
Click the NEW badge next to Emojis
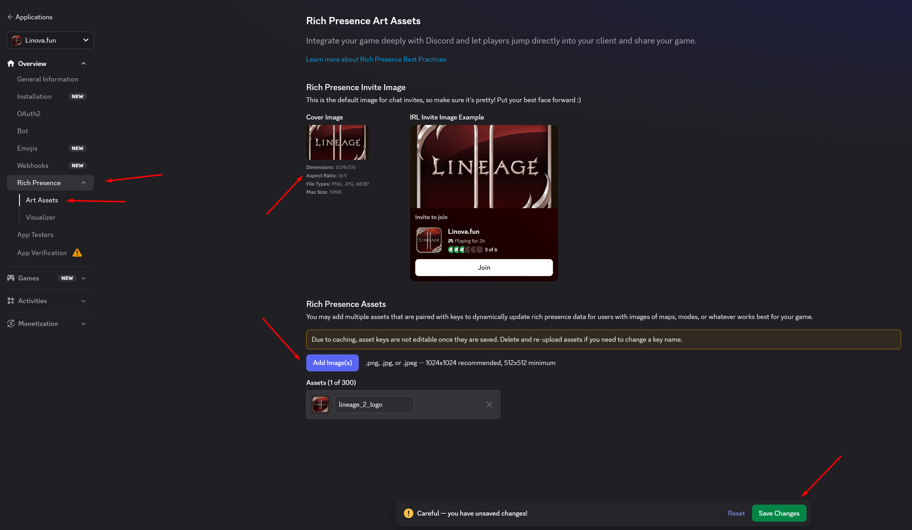[x=78, y=148]
